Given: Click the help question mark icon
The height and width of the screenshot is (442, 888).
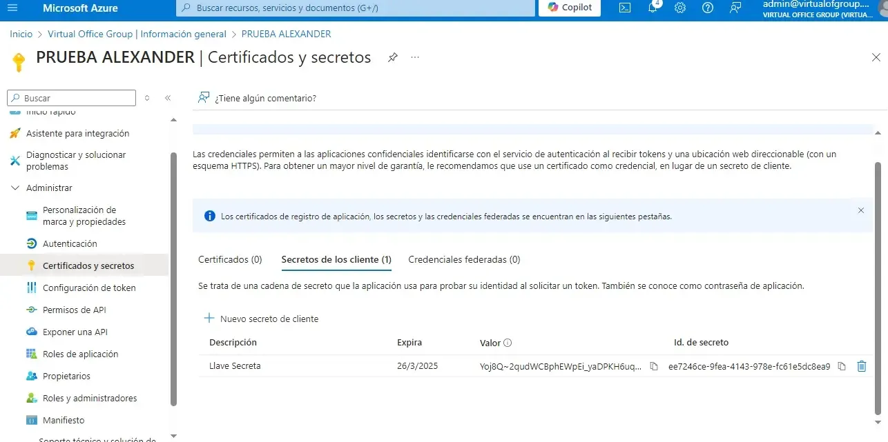Looking at the screenshot, I should click(x=707, y=8).
